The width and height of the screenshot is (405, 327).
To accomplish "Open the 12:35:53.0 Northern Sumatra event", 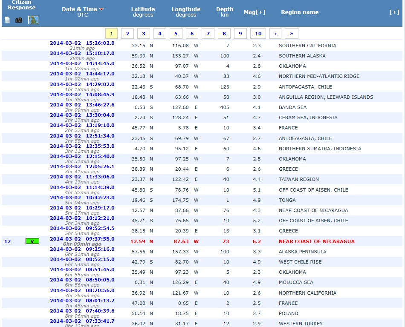I will point(82,146).
